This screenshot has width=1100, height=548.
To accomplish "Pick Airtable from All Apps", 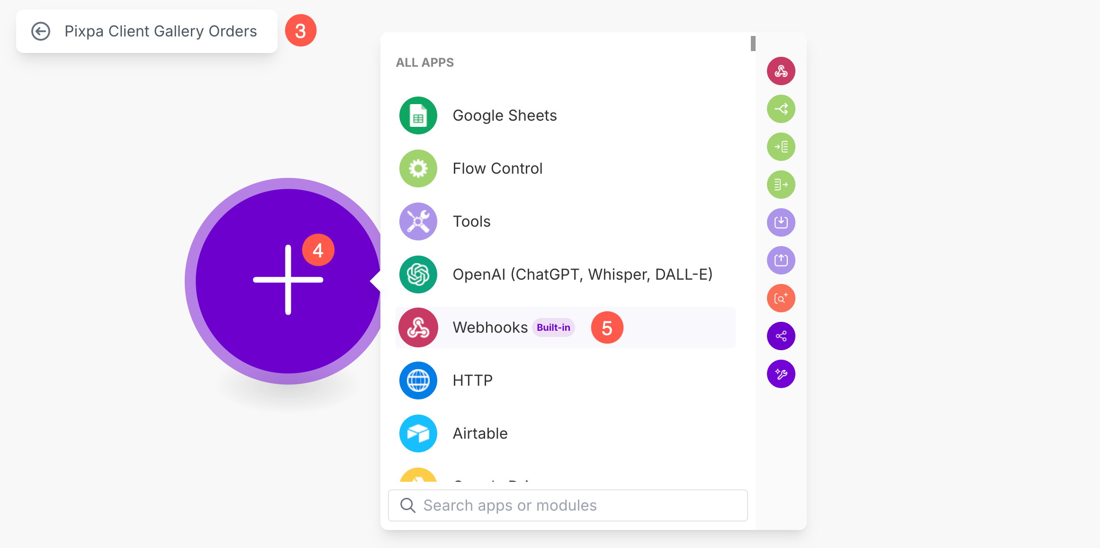I will point(565,433).
